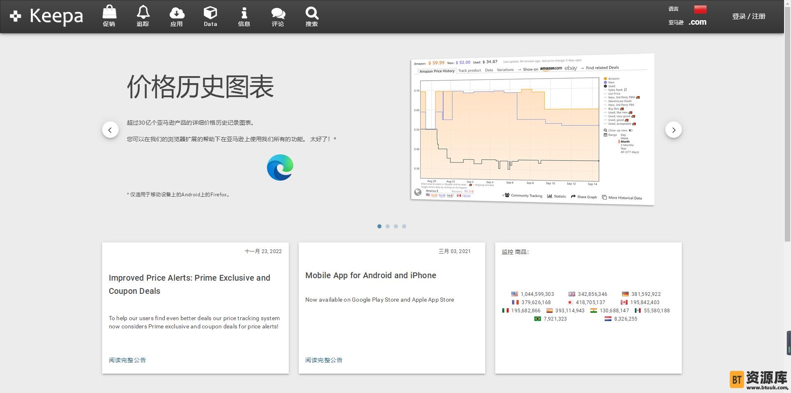Click UK flag with 342,856,346 count
This screenshot has width=791, height=393.
click(x=588, y=294)
